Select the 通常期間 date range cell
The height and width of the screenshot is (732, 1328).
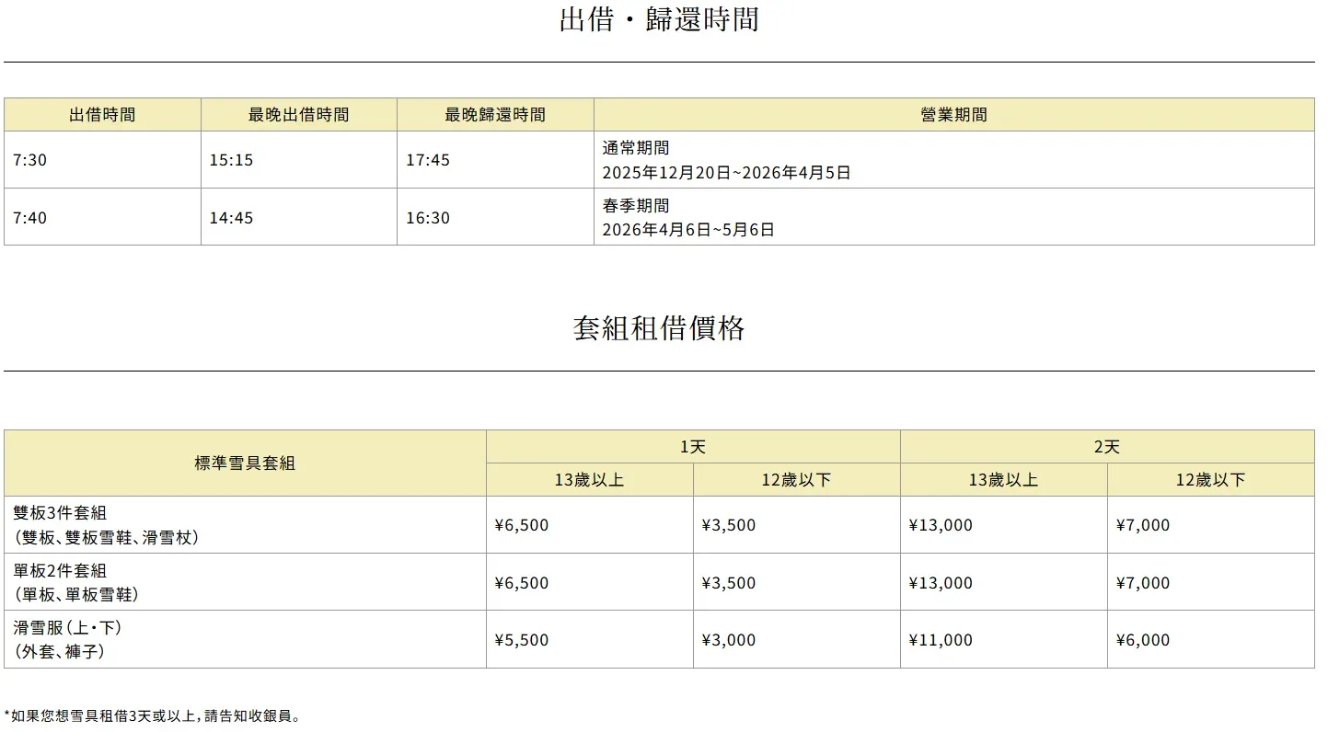726,160
